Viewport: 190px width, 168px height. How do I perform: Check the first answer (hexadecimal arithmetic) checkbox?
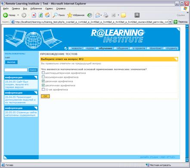coord(43,73)
